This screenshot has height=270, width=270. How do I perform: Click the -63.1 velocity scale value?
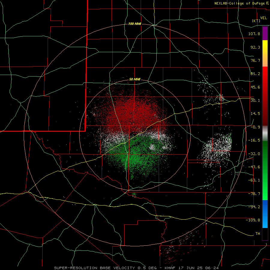tap(254, 180)
